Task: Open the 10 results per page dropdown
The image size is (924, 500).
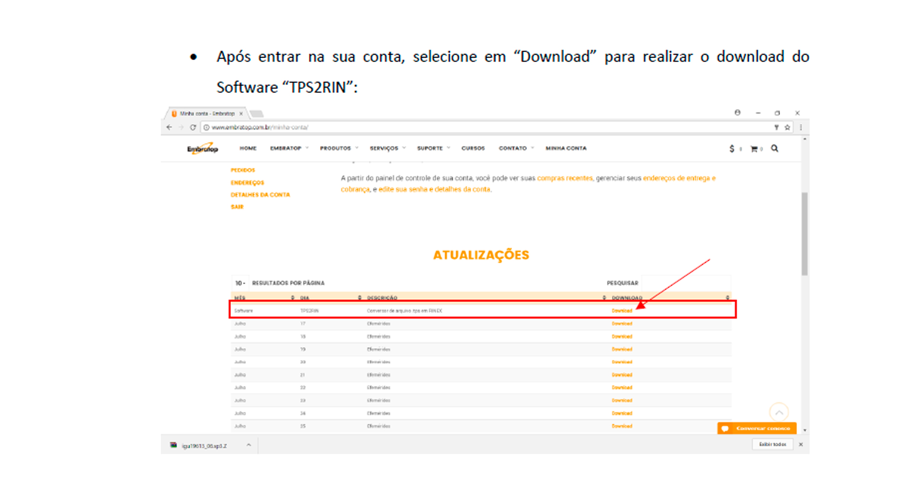Action: point(240,283)
